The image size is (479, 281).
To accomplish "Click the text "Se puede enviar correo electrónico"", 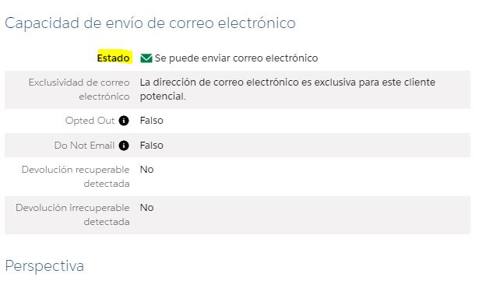I will pos(236,58).
